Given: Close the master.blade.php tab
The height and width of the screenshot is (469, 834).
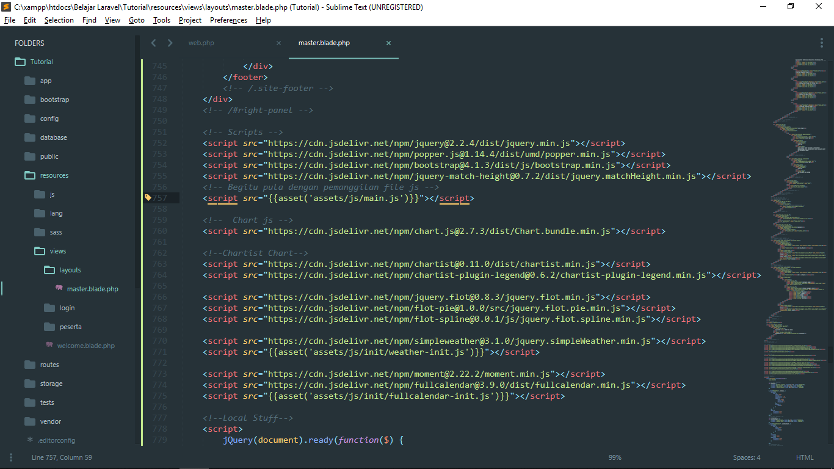Looking at the screenshot, I should (388, 43).
